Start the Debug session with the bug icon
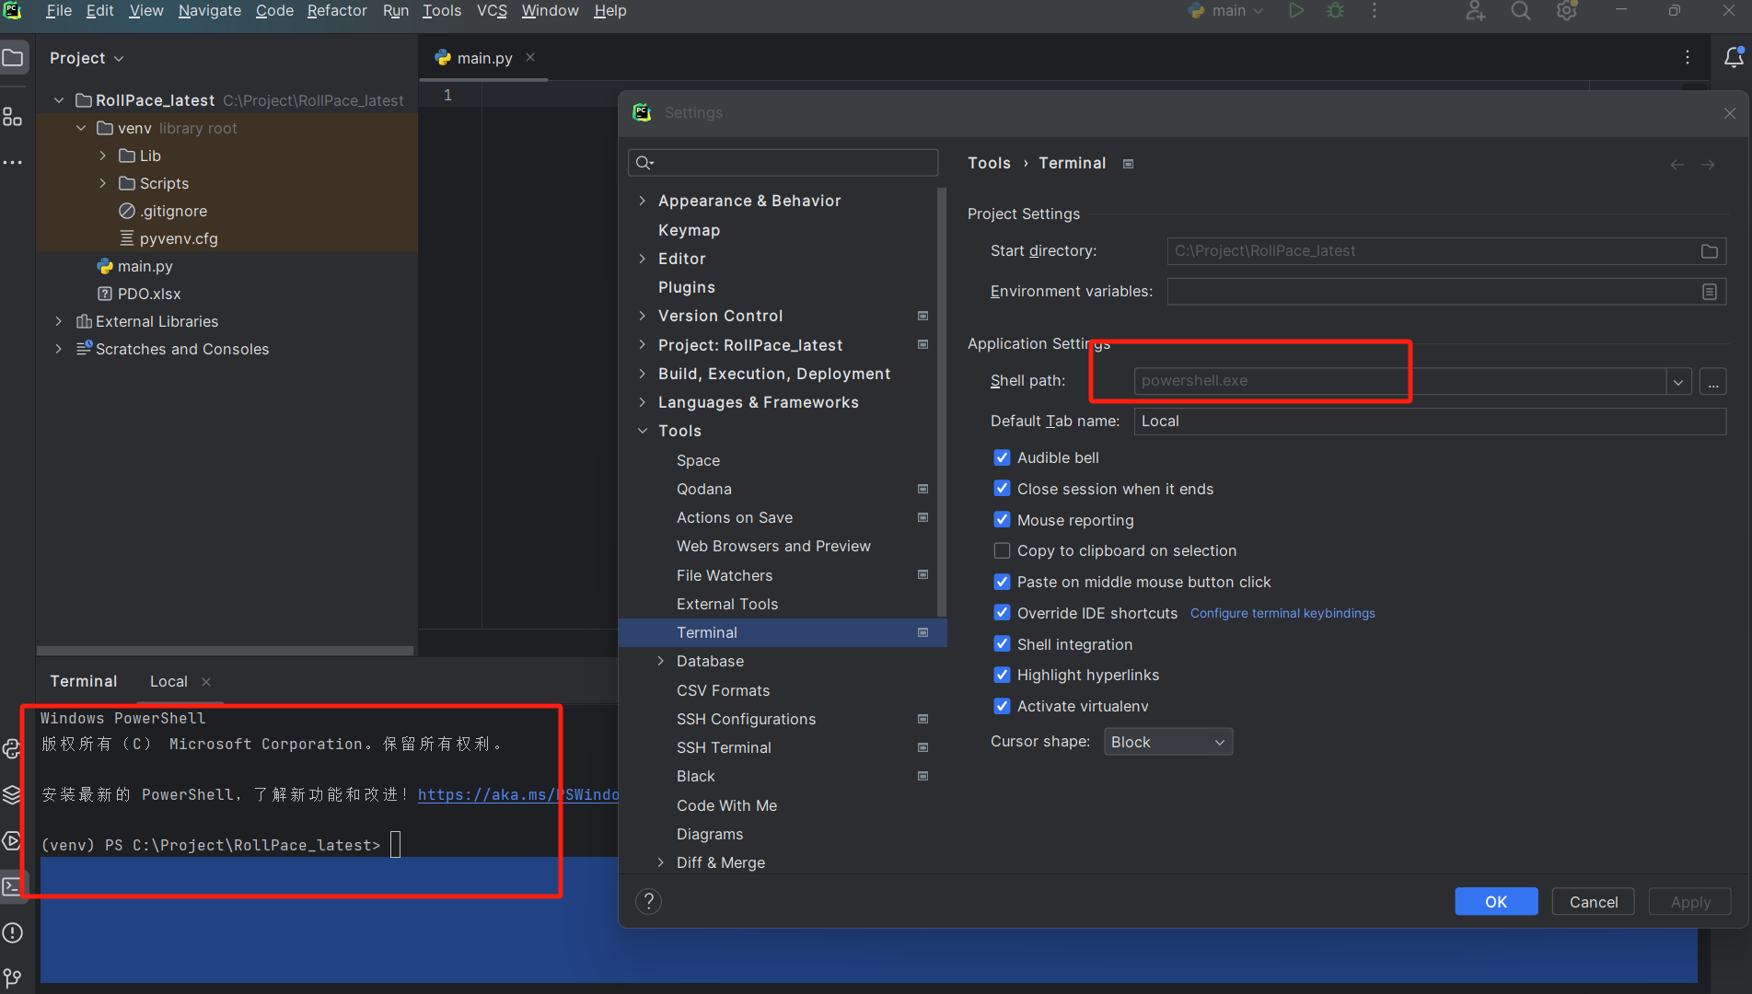This screenshot has height=994, width=1752. [x=1335, y=10]
